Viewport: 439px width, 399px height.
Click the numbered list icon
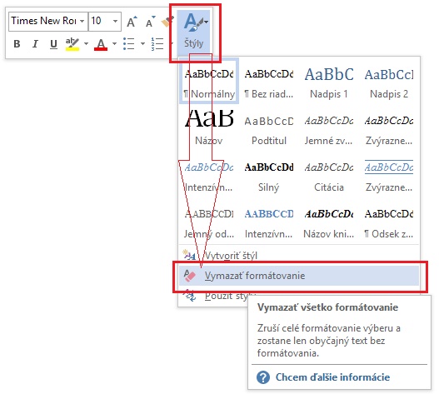(157, 44)
